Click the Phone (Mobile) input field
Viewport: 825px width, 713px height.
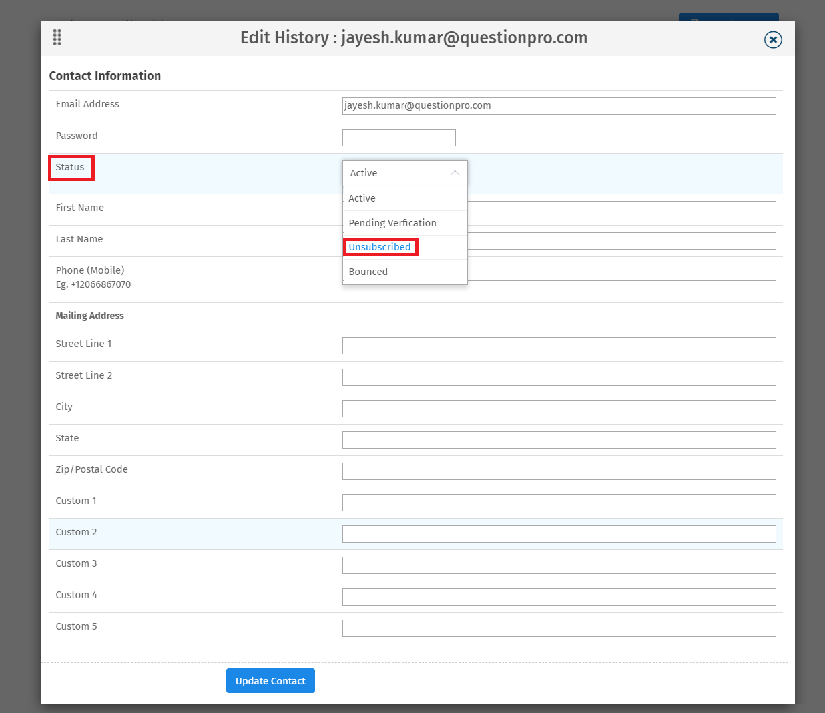[601, 272]
